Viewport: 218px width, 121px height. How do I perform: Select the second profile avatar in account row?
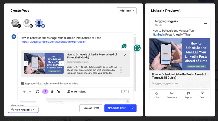pyautogui.click(x=27, y=23)
